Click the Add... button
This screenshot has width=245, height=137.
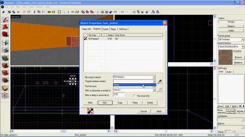105,103
